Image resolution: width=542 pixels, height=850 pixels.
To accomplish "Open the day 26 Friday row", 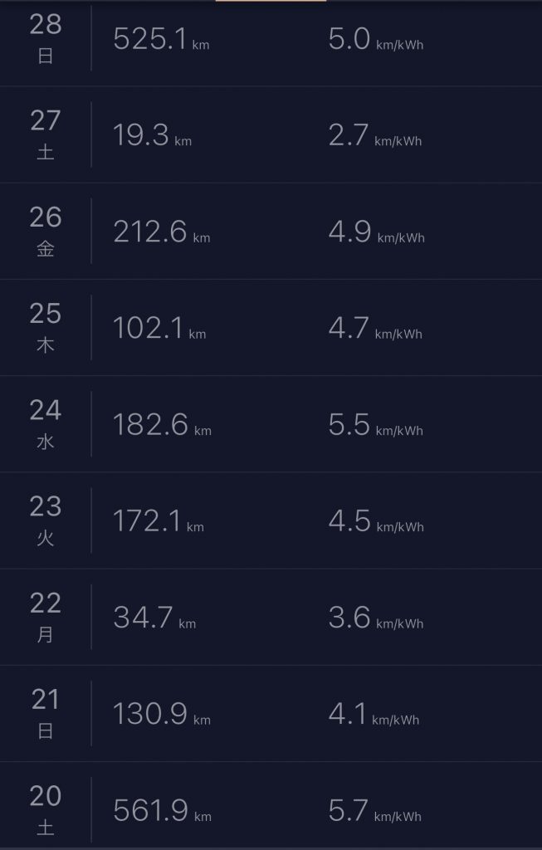I will (x=271, y=231).
